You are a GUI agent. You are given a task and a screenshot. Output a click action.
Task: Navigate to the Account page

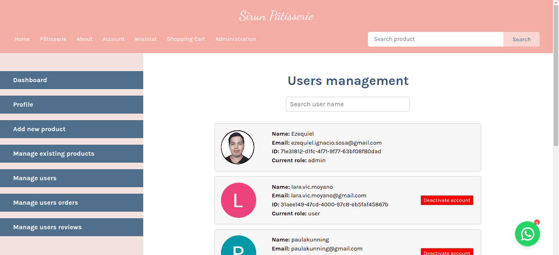tap(113, 39)
